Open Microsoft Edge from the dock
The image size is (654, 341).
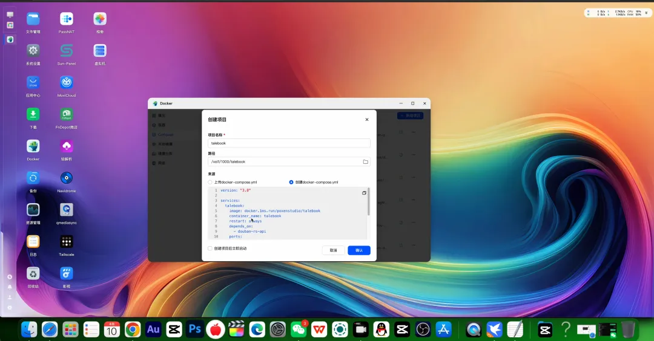click(257, 330)
